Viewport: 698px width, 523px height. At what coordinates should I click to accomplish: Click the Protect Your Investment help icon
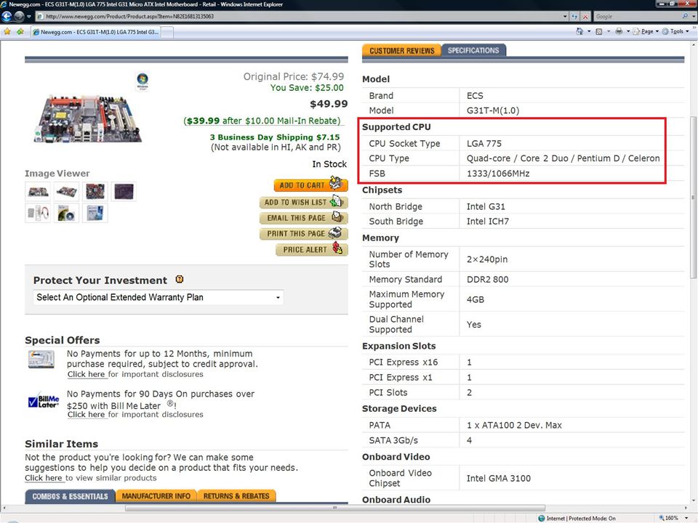(x=180, y=279)
